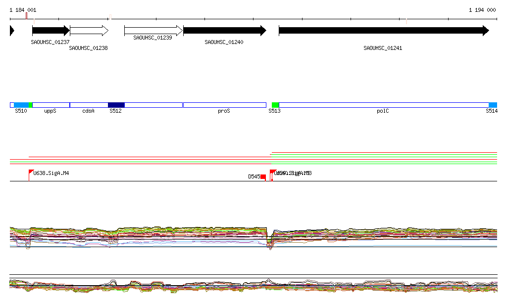Click the red flag before polC
This screenshot has width=507, height=302.
[273, 172]
